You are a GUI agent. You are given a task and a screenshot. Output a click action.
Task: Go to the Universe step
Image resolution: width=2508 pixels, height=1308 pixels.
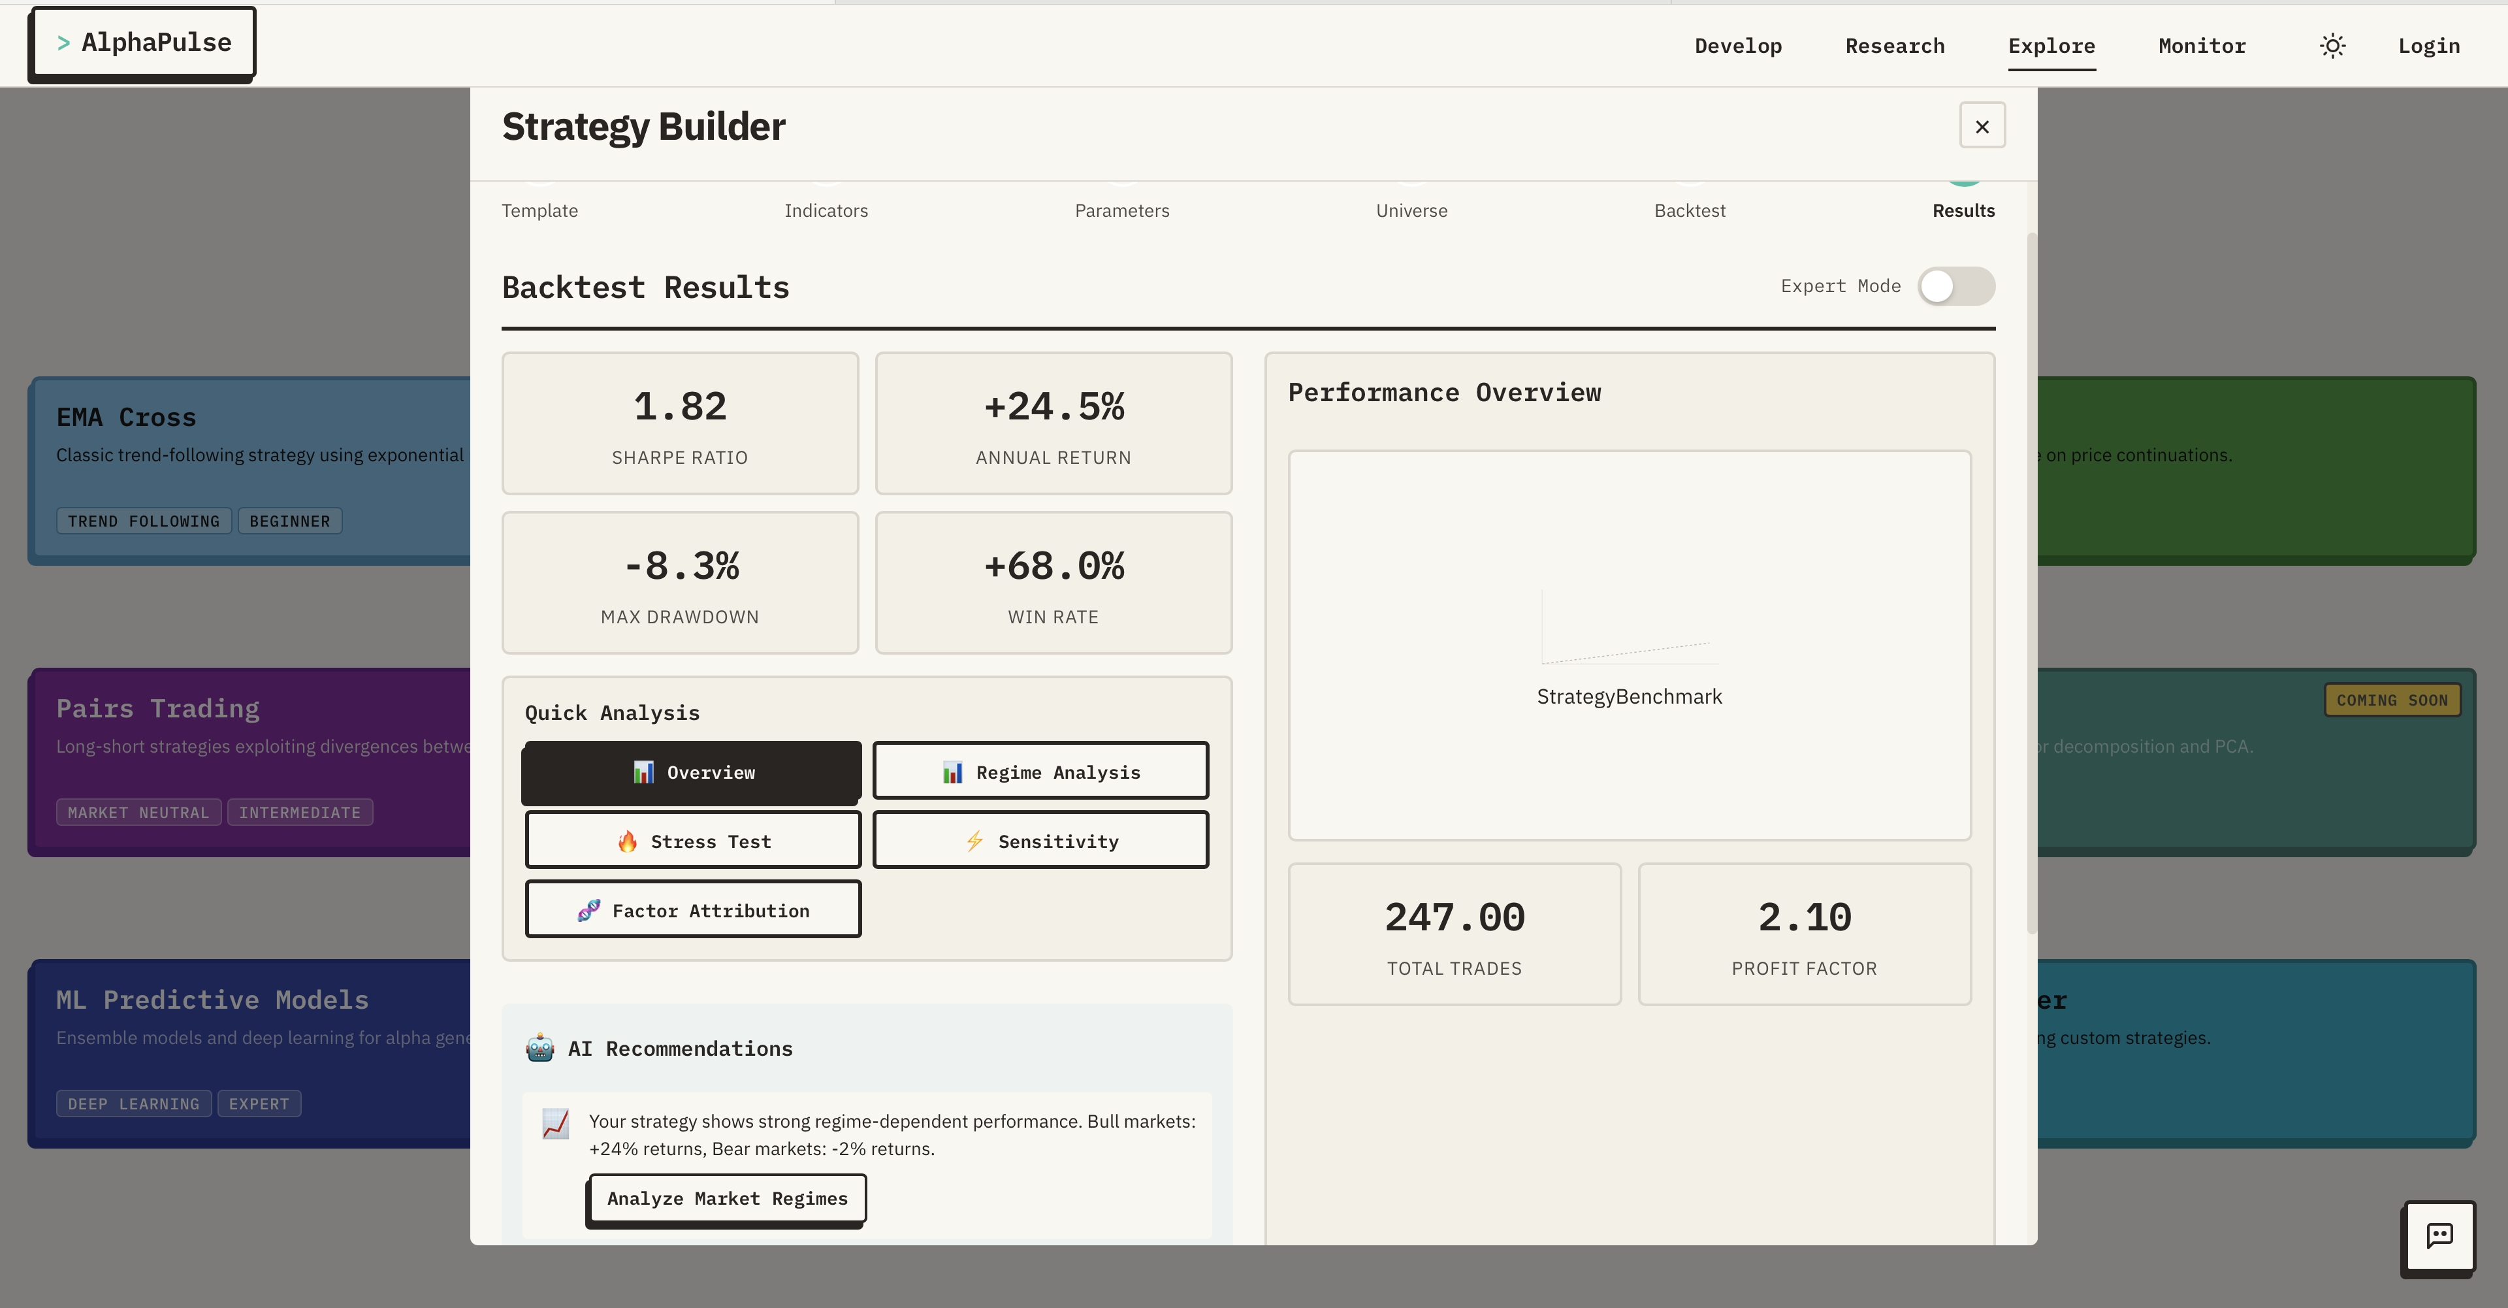tap(1411, 210)
